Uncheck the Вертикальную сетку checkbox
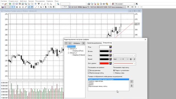The width and height of the screenshot is (176, 99). [x=89, y=73]
